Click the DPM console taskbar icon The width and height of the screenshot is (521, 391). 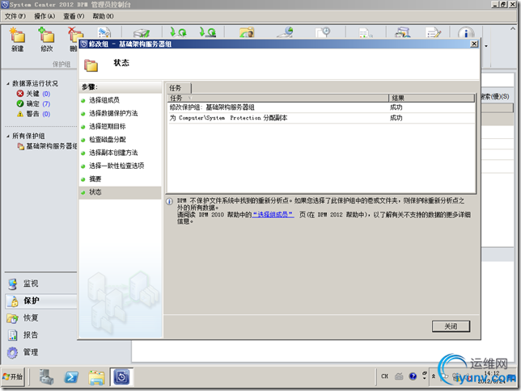point(121,376)
